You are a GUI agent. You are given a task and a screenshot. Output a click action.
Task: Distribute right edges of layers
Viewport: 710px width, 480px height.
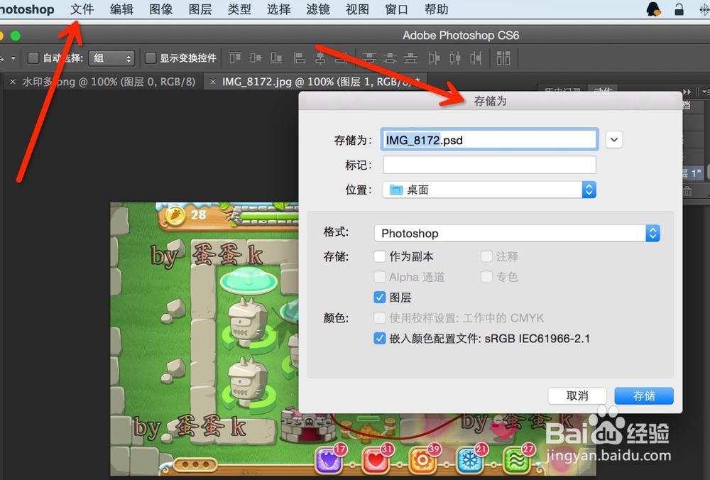tap(476, 58)
